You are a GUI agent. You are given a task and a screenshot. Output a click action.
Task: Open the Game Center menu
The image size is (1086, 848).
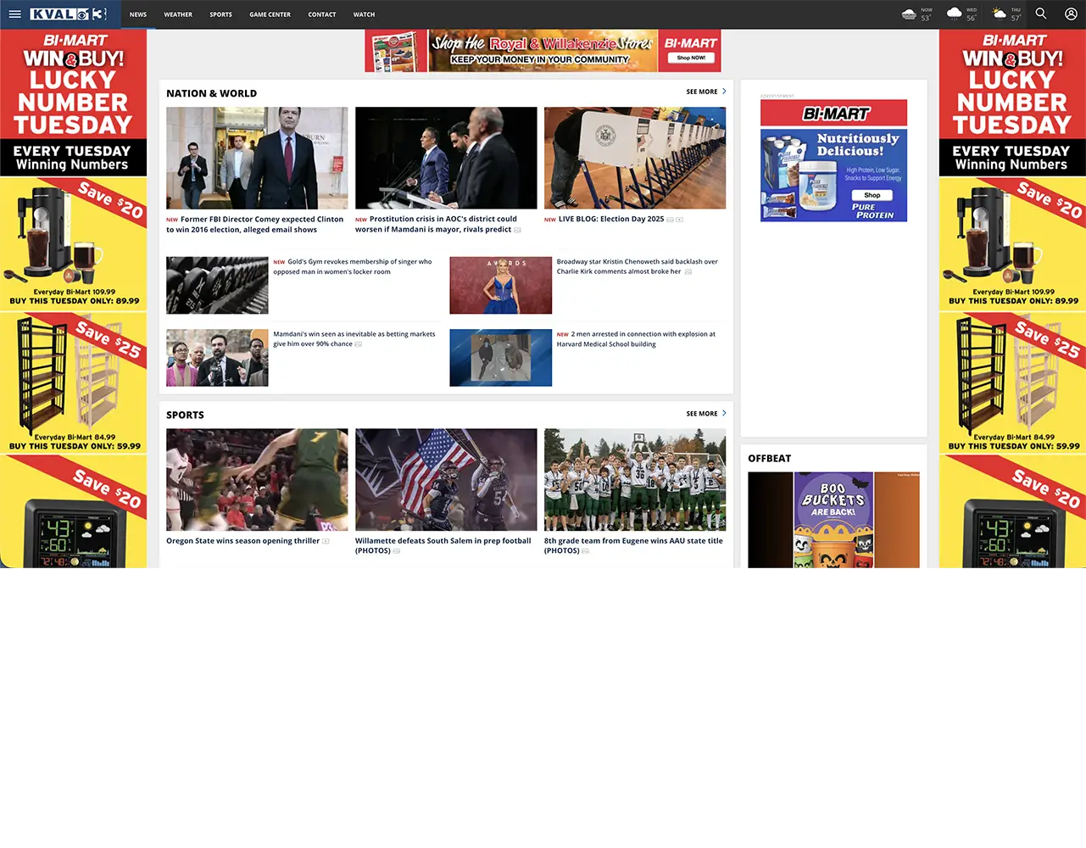pos(270,14)
